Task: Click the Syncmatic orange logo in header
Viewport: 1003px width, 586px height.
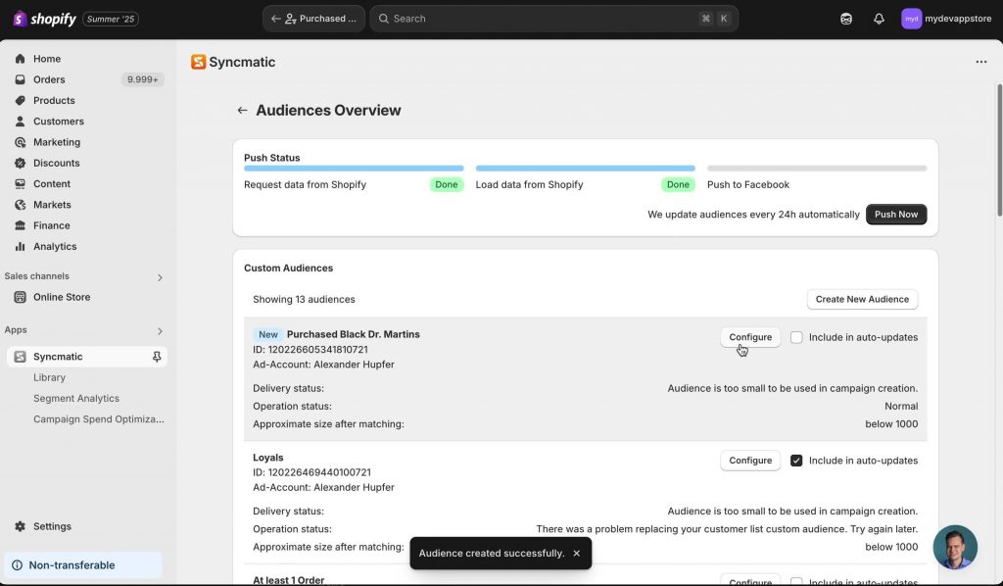Action: (198, 62)
